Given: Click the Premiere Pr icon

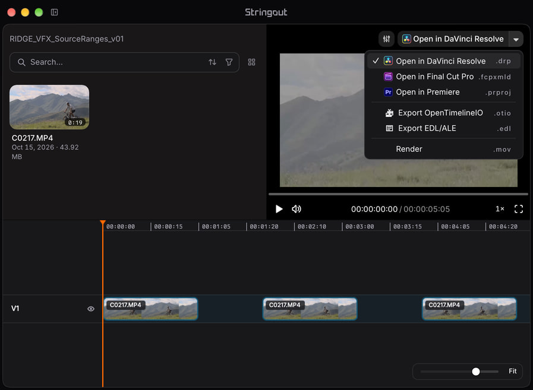Looking at the screenshot, I should point(388,92).
